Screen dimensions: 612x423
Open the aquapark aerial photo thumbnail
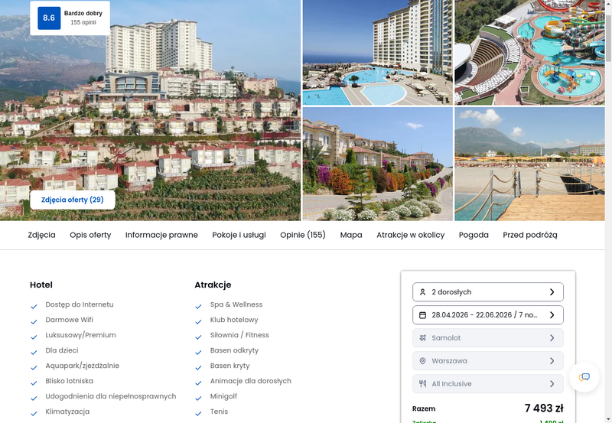(x=529, y=52)
